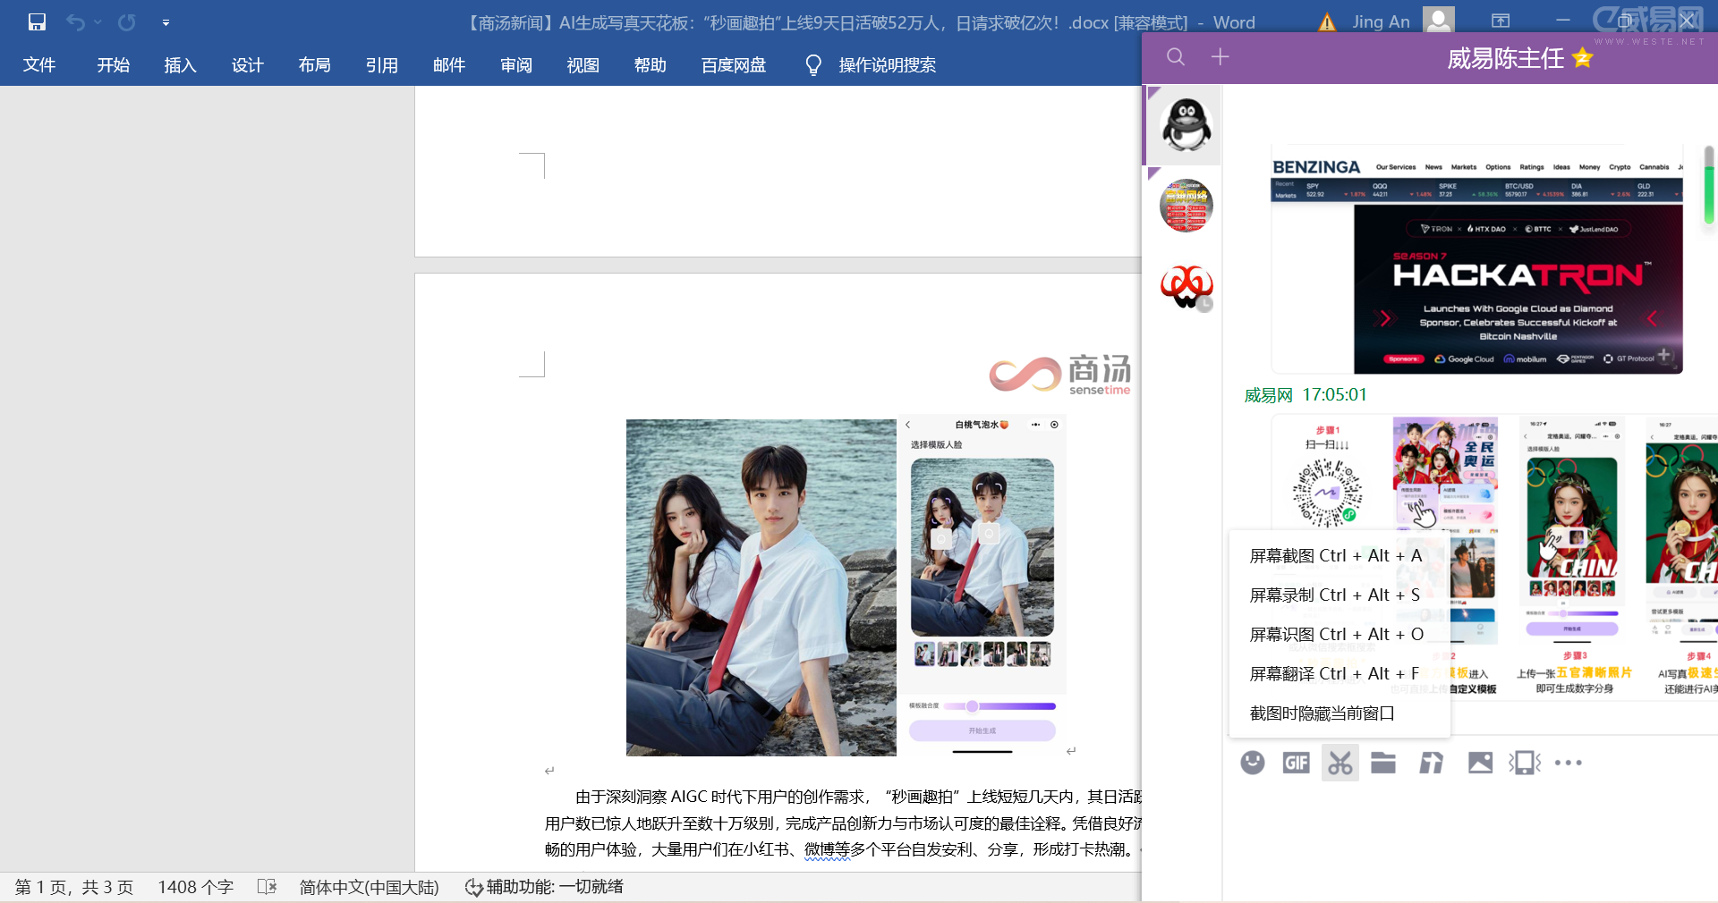Open the emoji picker in chat toolbar
The image size is (1718, 903).
1253,763
